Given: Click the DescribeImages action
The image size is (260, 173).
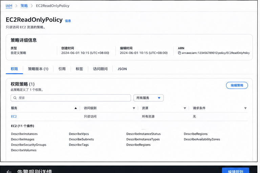Looking at the screenshot, I should (23, 139).
